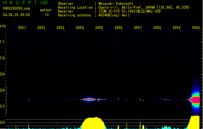
Task: Click the timestamp 04.06.20 08:50
Action: click(x=16, y=15)
